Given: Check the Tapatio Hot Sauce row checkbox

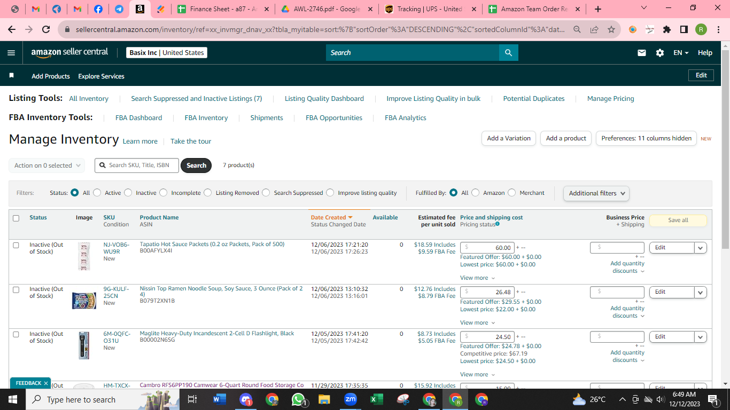Looking at the screenshot, I should [x=16, y=245].
